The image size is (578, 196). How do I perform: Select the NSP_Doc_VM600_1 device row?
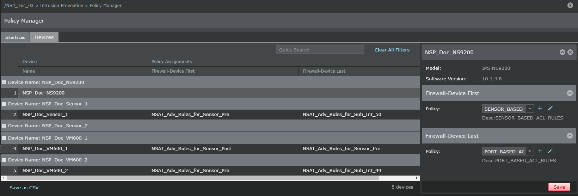tap(210, 148)
